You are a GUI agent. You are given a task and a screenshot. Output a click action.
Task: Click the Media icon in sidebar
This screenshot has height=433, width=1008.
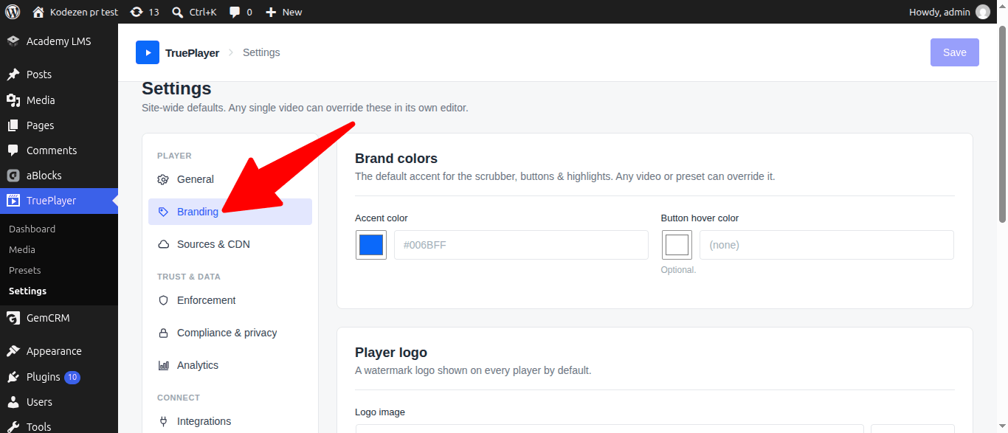click(13, 100)
